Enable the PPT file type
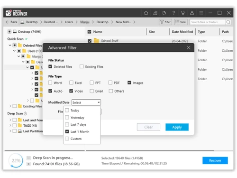 [x=91, y=83]
